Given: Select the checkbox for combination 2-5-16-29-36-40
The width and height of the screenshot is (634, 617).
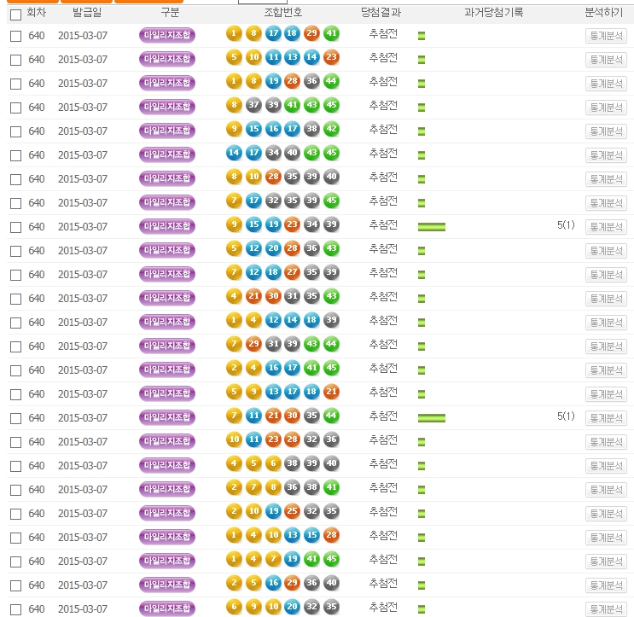Looking at the screenshot, I should [15, 585].
